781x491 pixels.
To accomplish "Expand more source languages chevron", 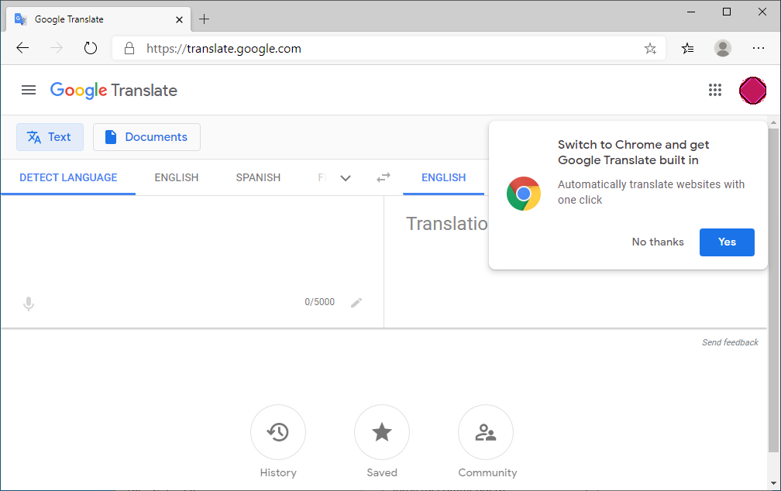I will point(346,178).
